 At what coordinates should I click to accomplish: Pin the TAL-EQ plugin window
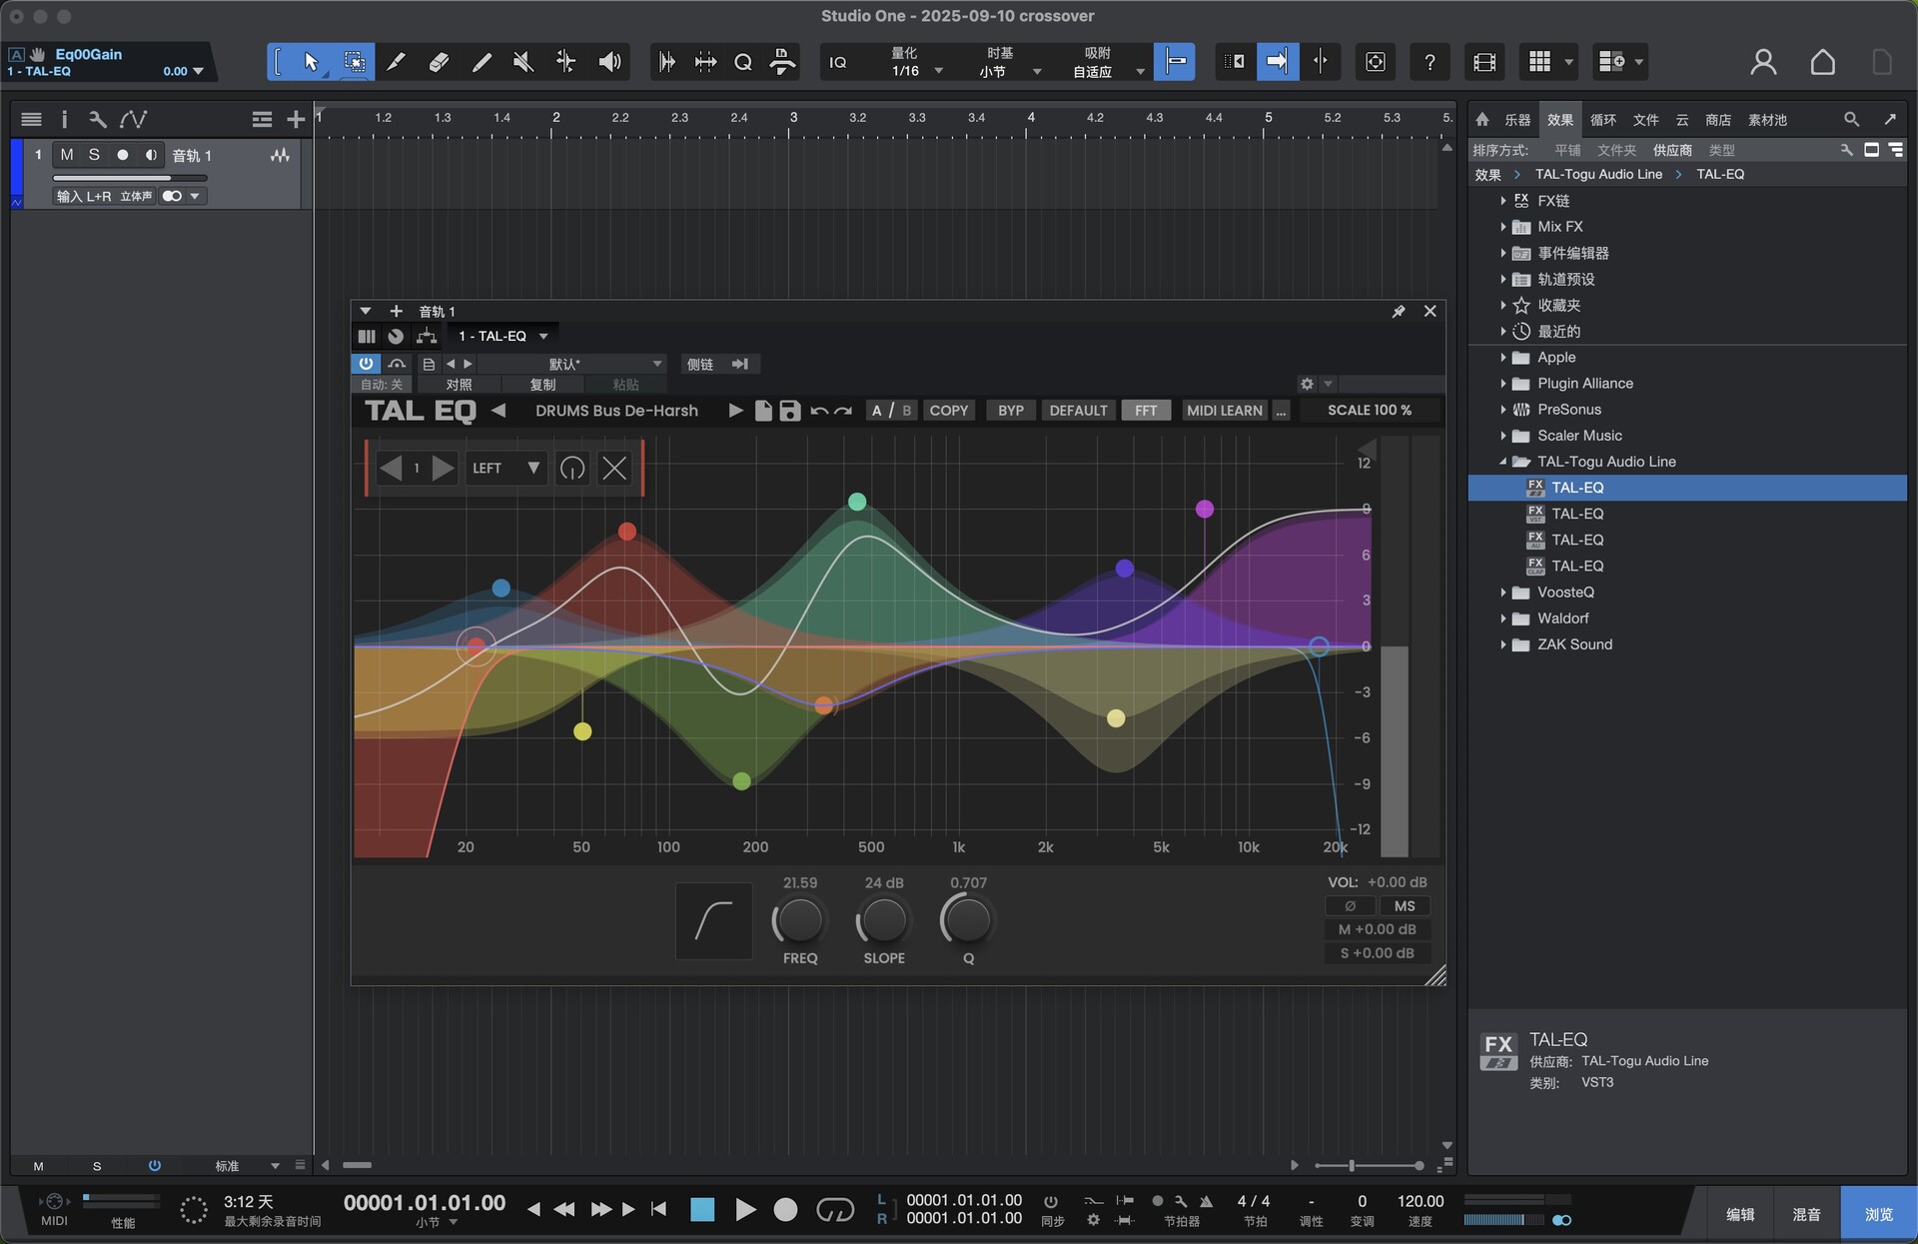click(x=1399, y=311)
